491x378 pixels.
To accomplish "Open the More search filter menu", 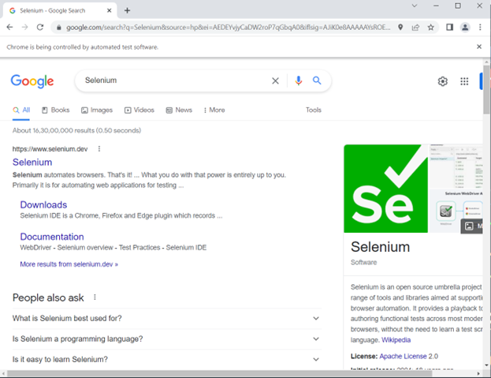I will click(x=214, y=110).
